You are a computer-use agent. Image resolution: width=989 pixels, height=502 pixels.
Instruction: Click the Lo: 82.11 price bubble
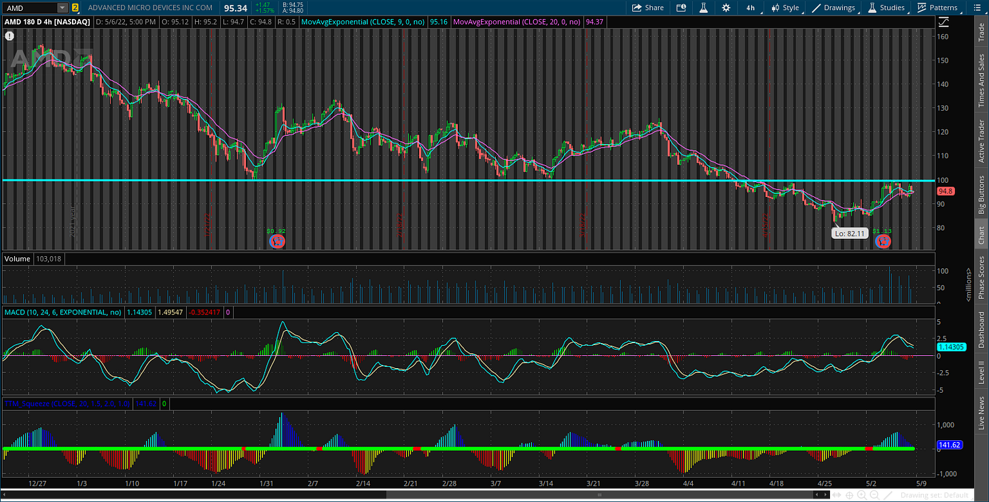849,233
